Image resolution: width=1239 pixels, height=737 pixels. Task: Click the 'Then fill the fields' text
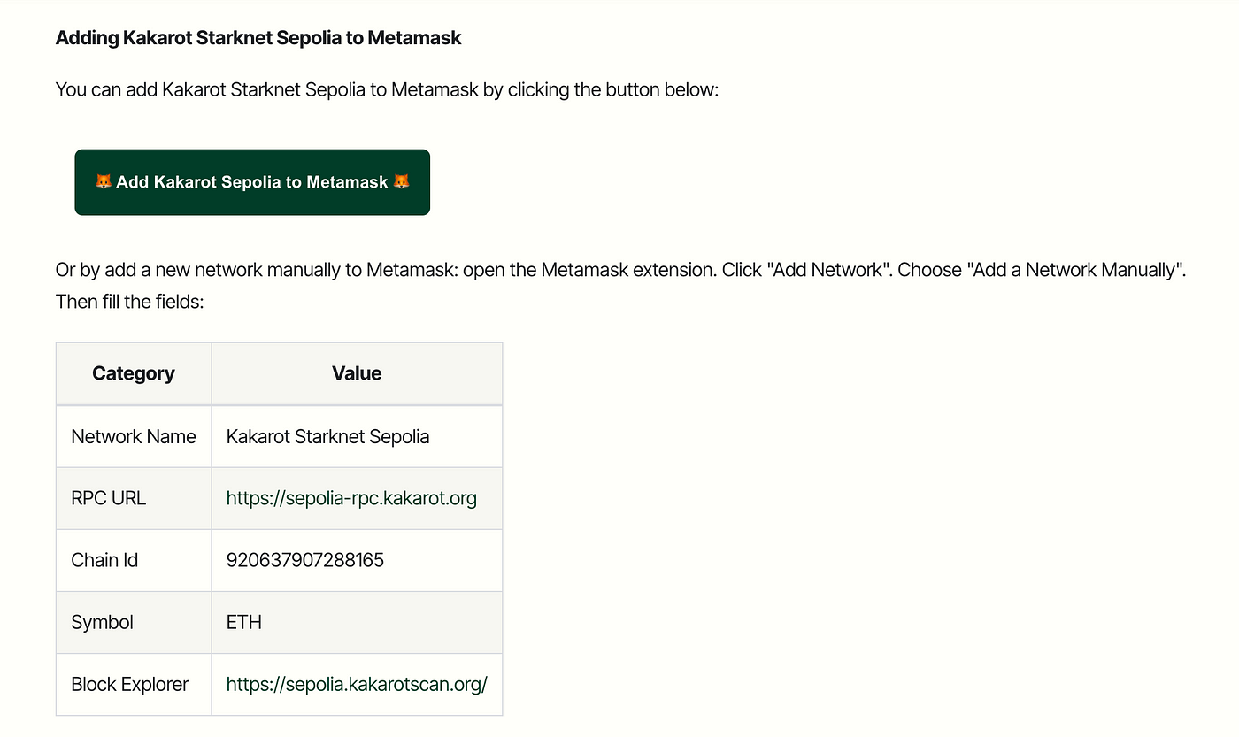[130, 302]
